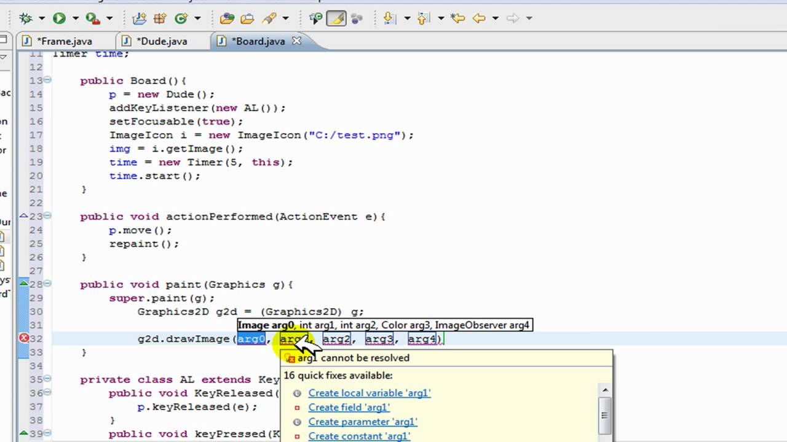Click the greyed Forward arrow icon
Viewport: 787px width, 442px height.
(512, 18)
